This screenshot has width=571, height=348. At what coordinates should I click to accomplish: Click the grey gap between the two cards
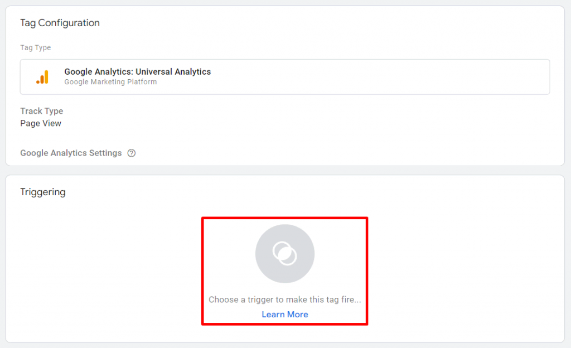click(285, 170)
